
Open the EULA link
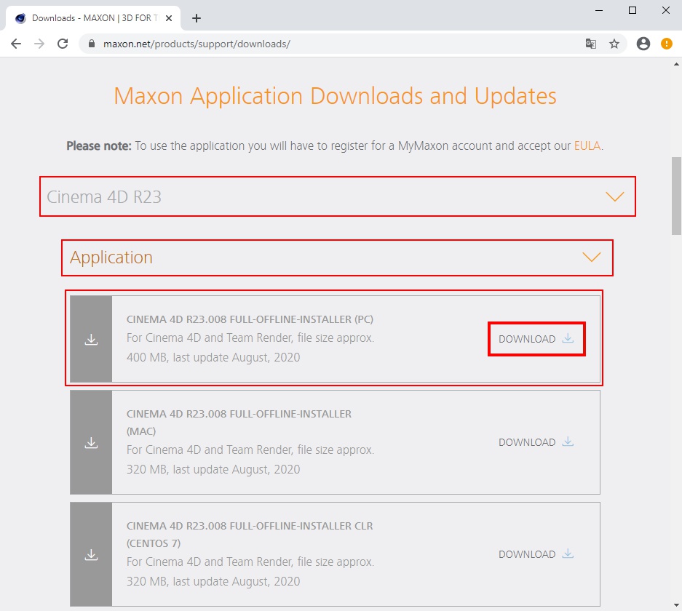[x=587, y=145]
